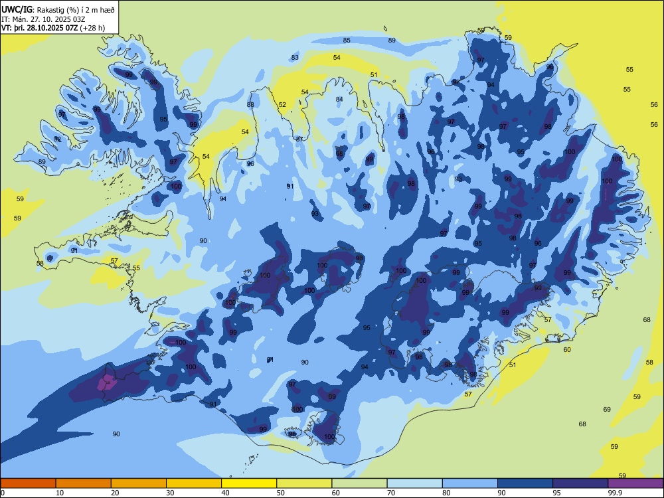The height and width of the screenshot is (498, 664).
Task: Click the '70' tick label under the legend bar
Action: [x=391, y=493]
